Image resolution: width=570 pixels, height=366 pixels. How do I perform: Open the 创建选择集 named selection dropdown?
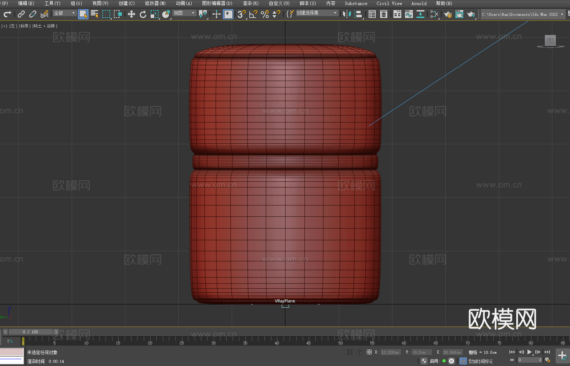tap(317, 13)
